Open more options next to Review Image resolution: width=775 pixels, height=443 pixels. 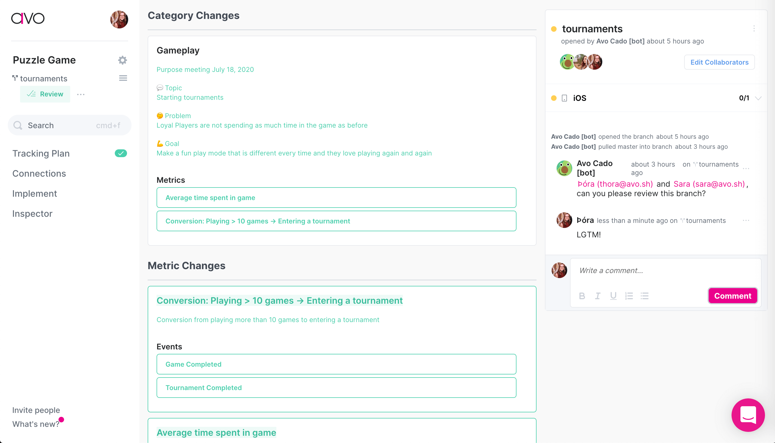pyautogui.click(x=81, y=94)
